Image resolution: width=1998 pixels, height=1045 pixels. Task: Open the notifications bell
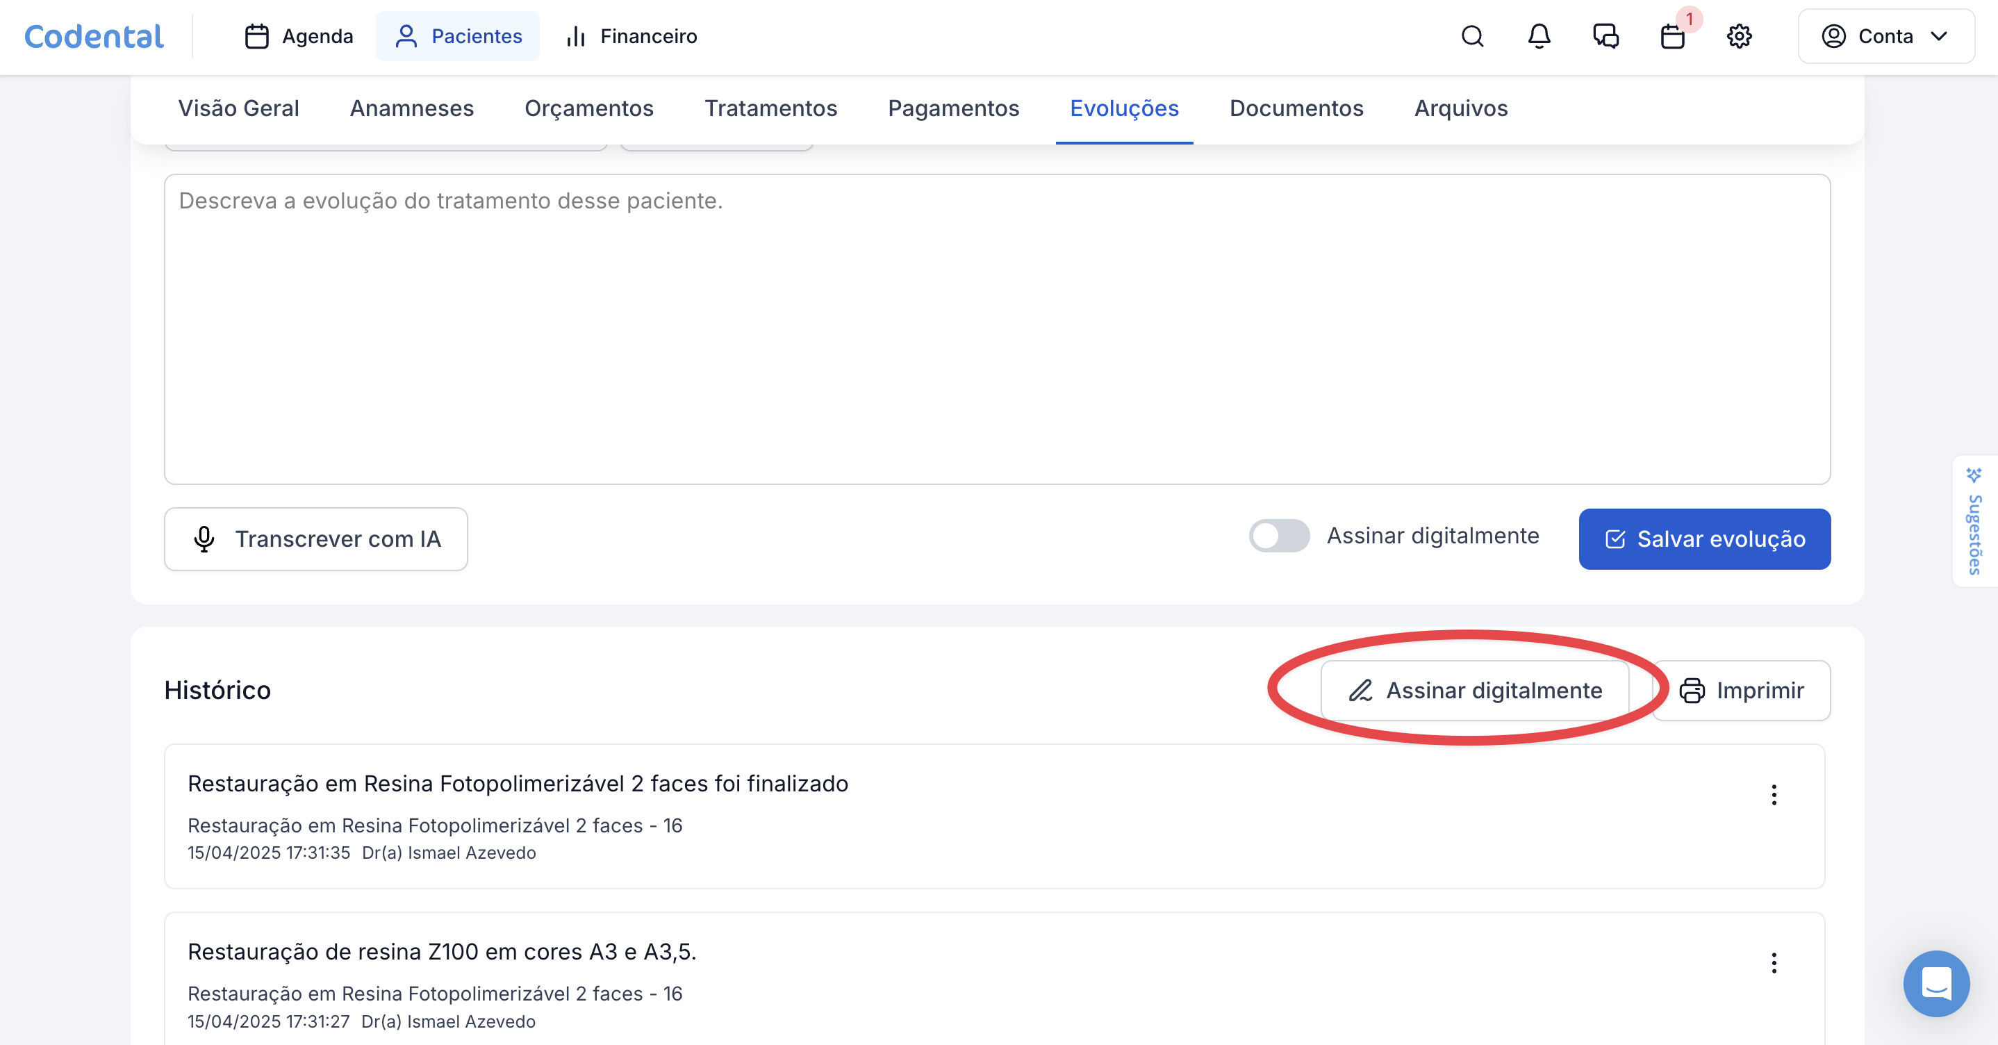point(1539,36)
